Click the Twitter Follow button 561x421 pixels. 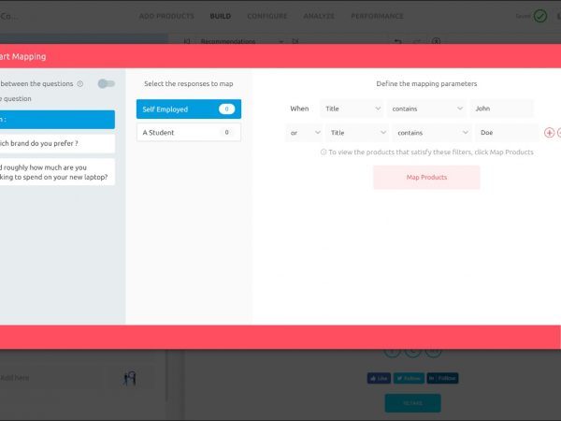[408, 378]
